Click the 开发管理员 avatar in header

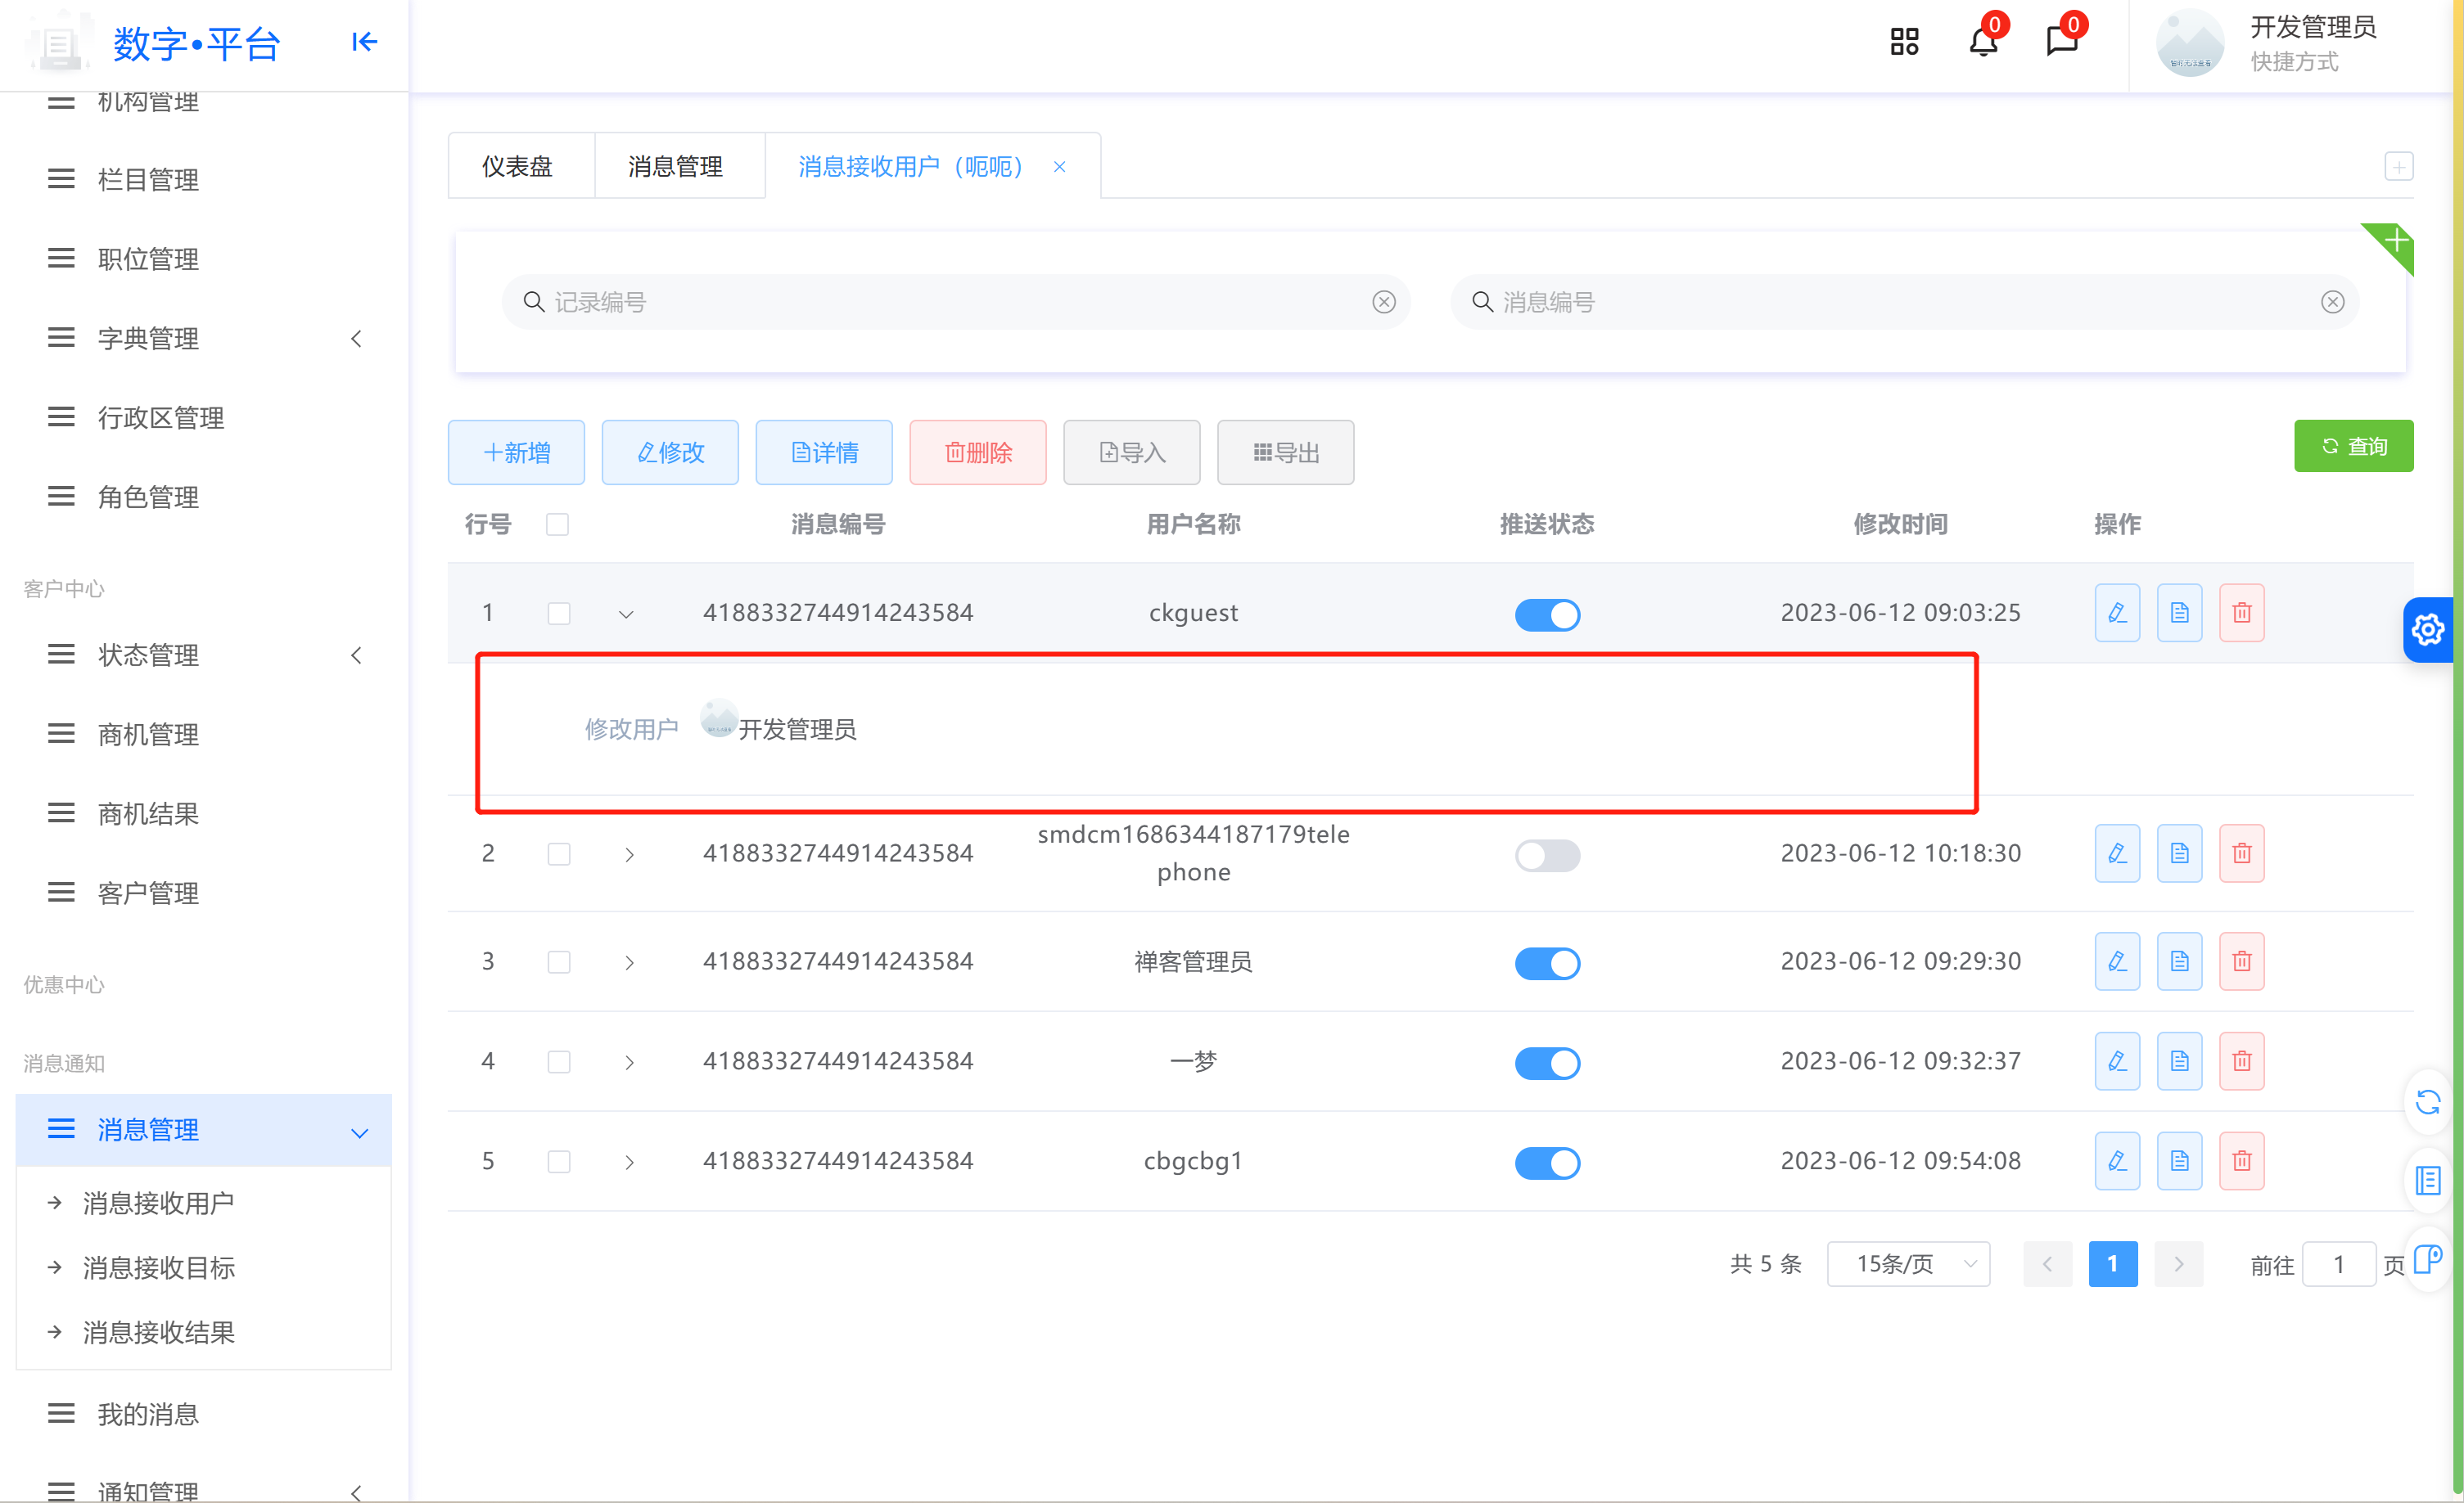coord(2190,43)
